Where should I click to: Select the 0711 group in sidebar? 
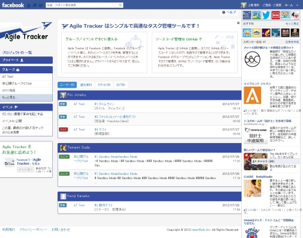[x=26, y=91]
